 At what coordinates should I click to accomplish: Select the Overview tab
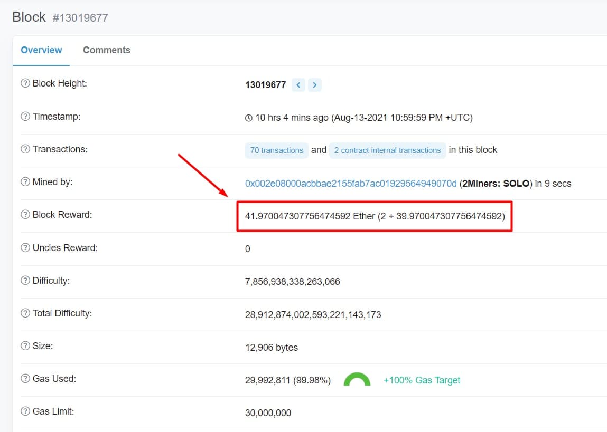[41, 50]
